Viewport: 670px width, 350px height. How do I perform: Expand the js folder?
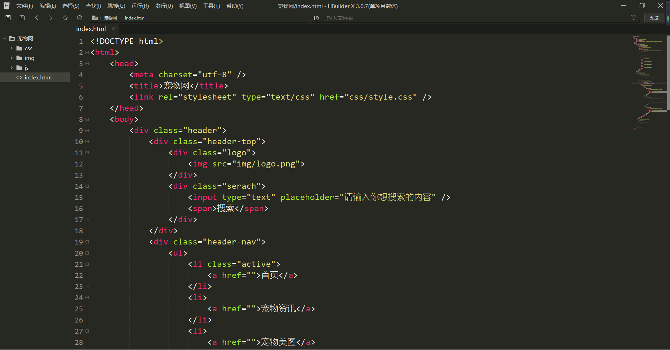coord(12,68)
